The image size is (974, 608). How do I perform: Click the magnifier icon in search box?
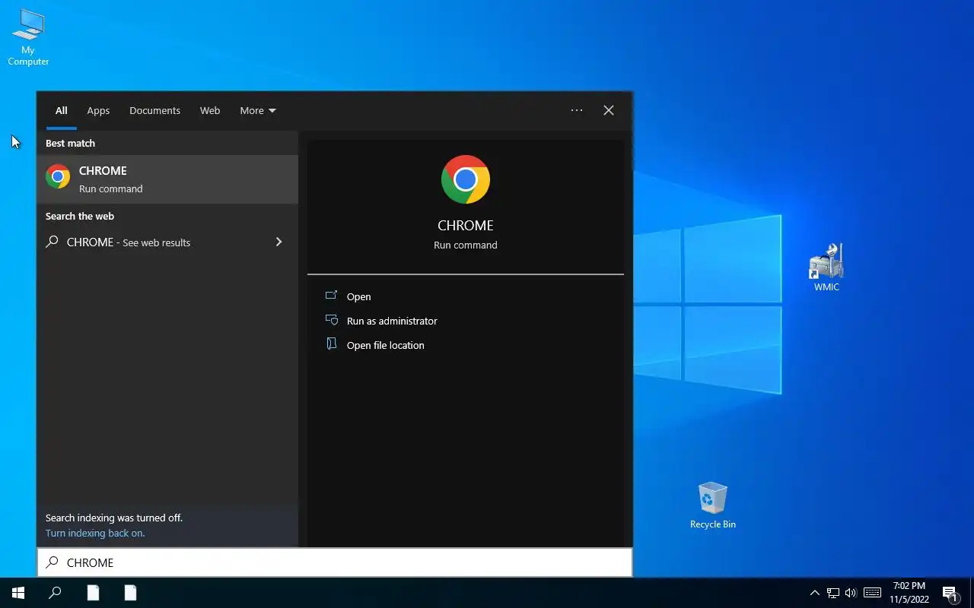(52, 562)
